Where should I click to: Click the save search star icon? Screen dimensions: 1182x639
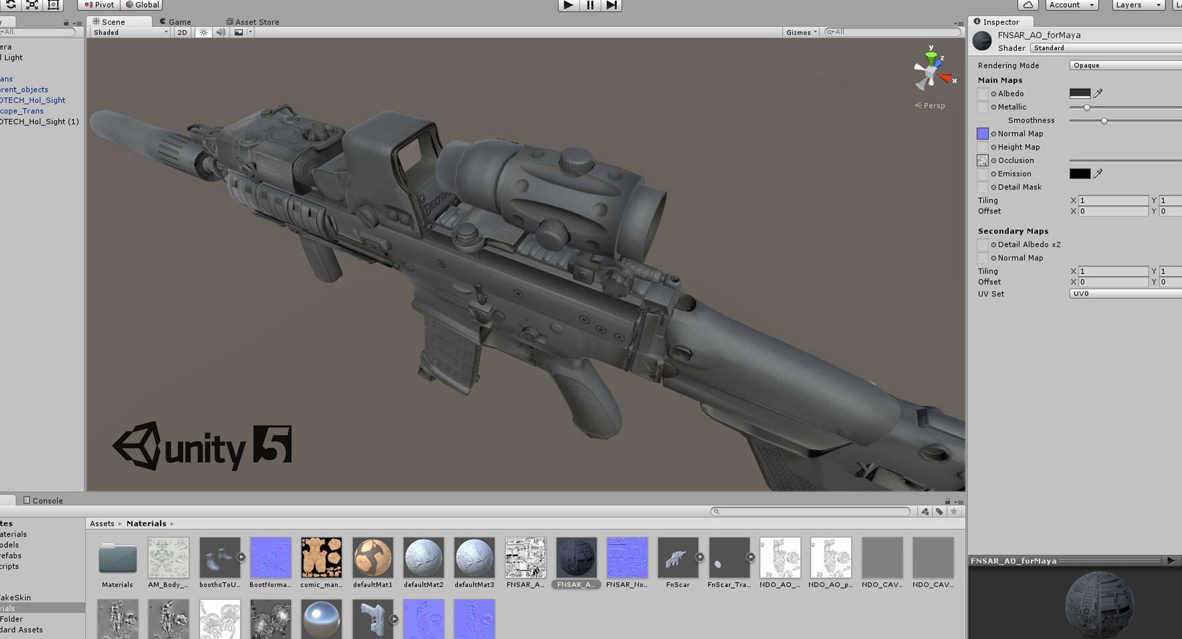tap(954, 512)
